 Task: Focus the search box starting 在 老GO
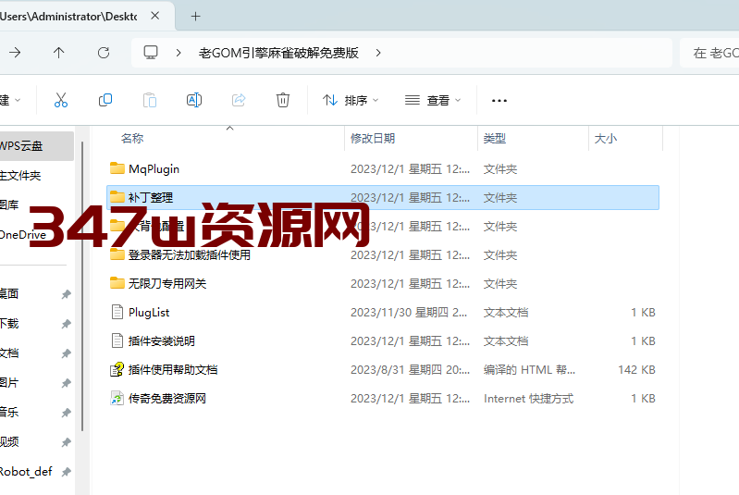pyautogui.click(x=709, y=53)
